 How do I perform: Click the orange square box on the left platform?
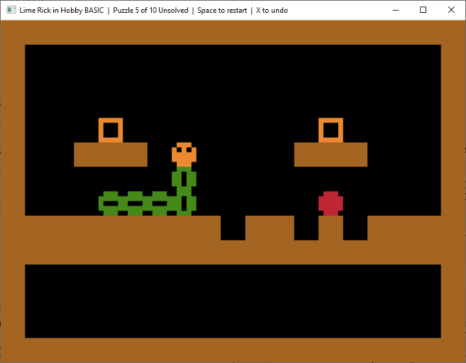click(110, 131)
